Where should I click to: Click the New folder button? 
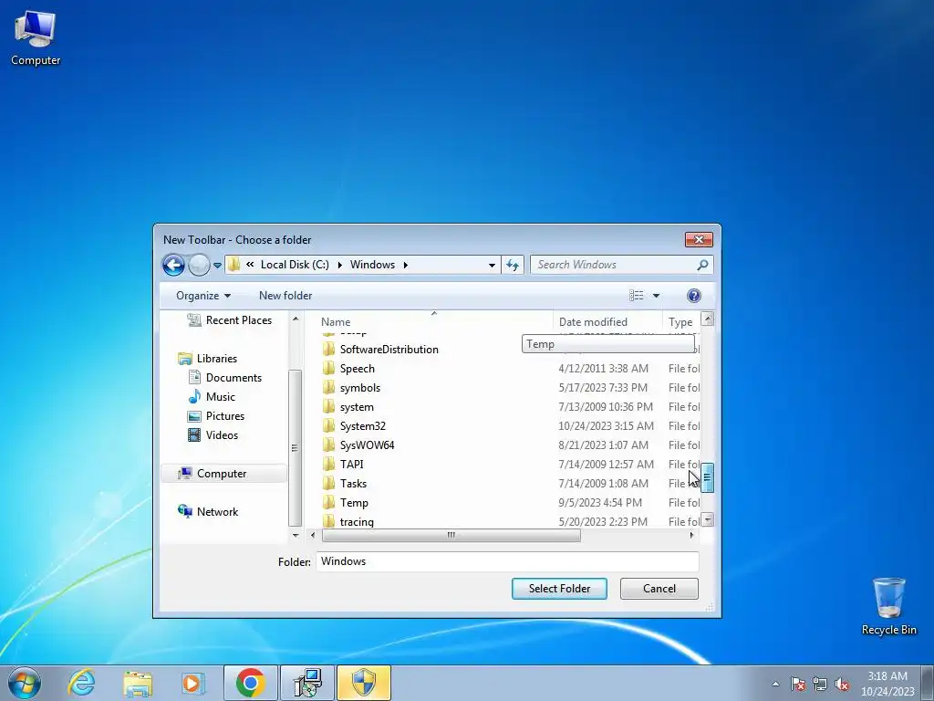[285, 296]
